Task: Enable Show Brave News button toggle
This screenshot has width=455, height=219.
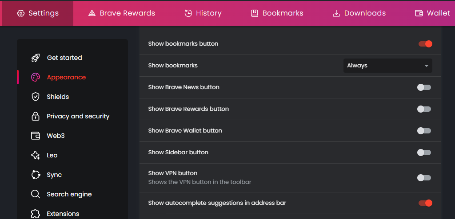Action: pos(424,87)
